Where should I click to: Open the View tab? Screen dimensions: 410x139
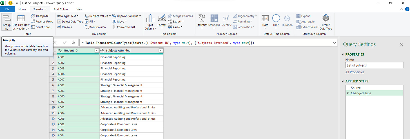pos(80,9)
